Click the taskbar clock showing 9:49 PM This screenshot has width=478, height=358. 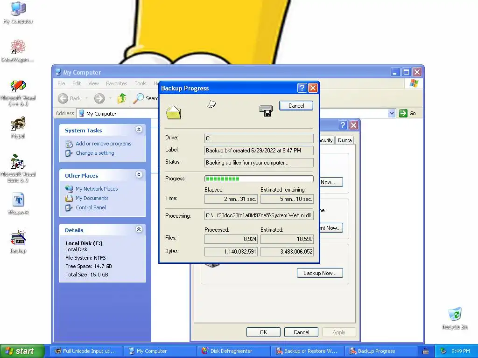pos(461,351)
